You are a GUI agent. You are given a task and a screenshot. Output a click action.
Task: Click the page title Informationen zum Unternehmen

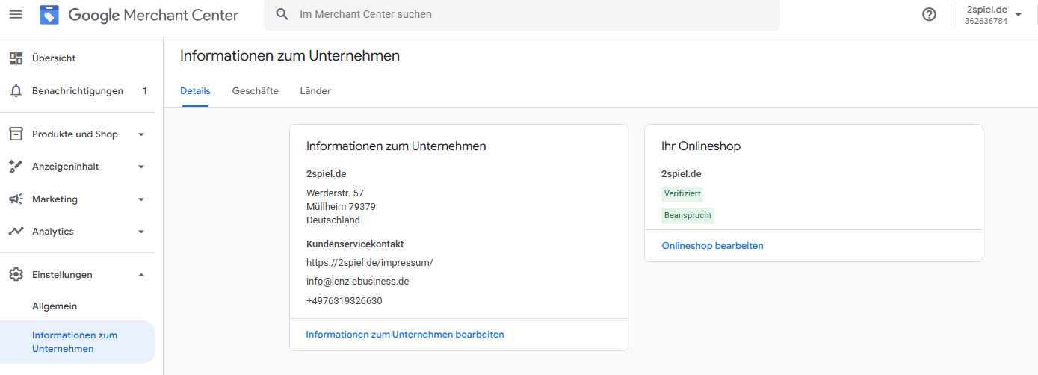290,56
